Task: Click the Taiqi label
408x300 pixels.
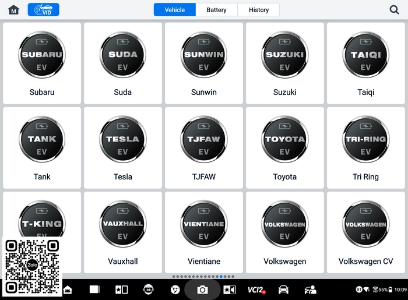Action: (x=366, y=92)
